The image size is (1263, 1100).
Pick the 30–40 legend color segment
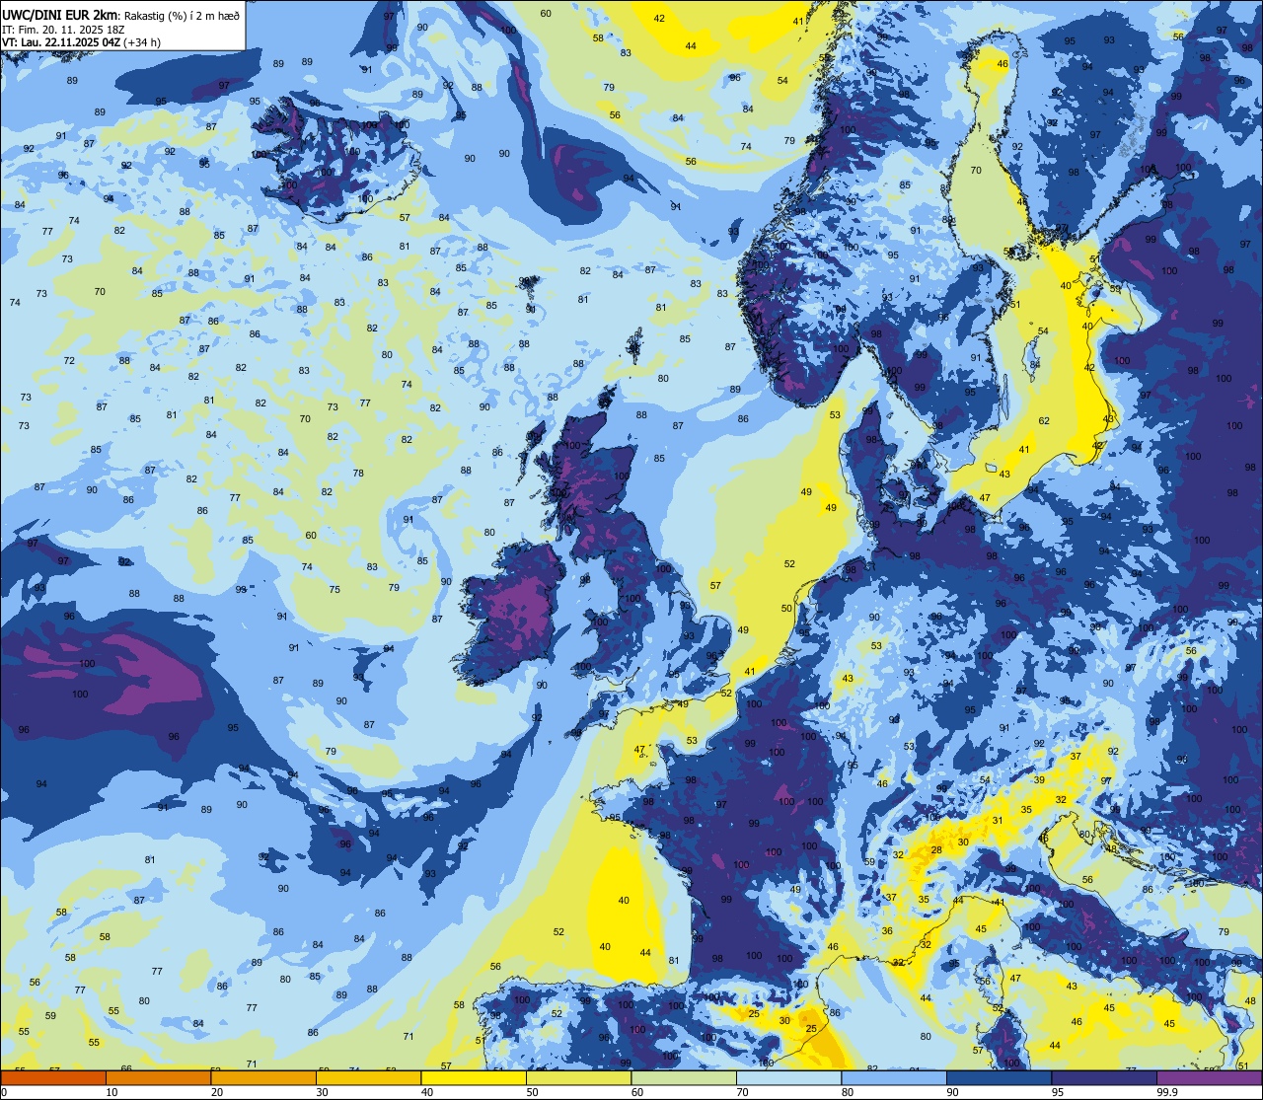click(368, 1077)
